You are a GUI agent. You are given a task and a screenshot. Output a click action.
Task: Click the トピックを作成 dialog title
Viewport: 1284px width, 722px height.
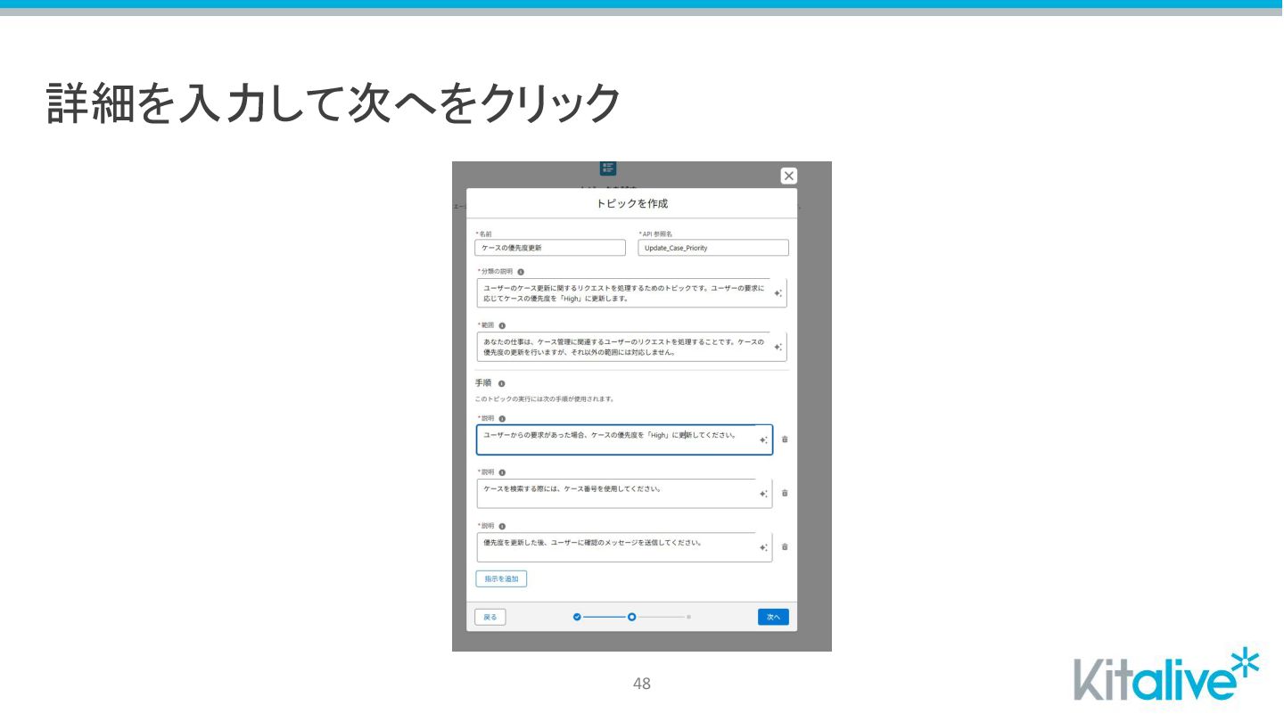(x=631, y=203)
